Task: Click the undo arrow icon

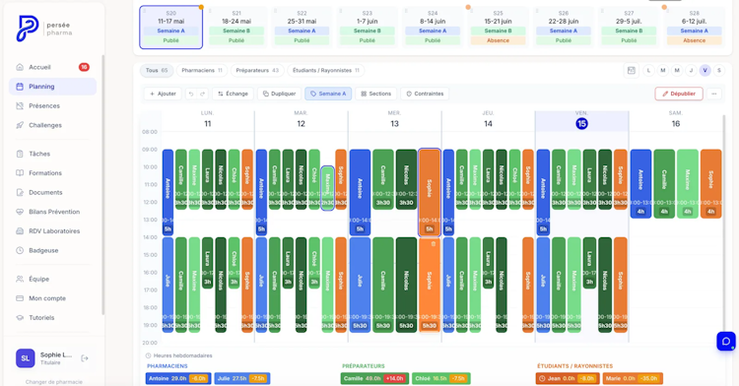Action: pos(191,94)
